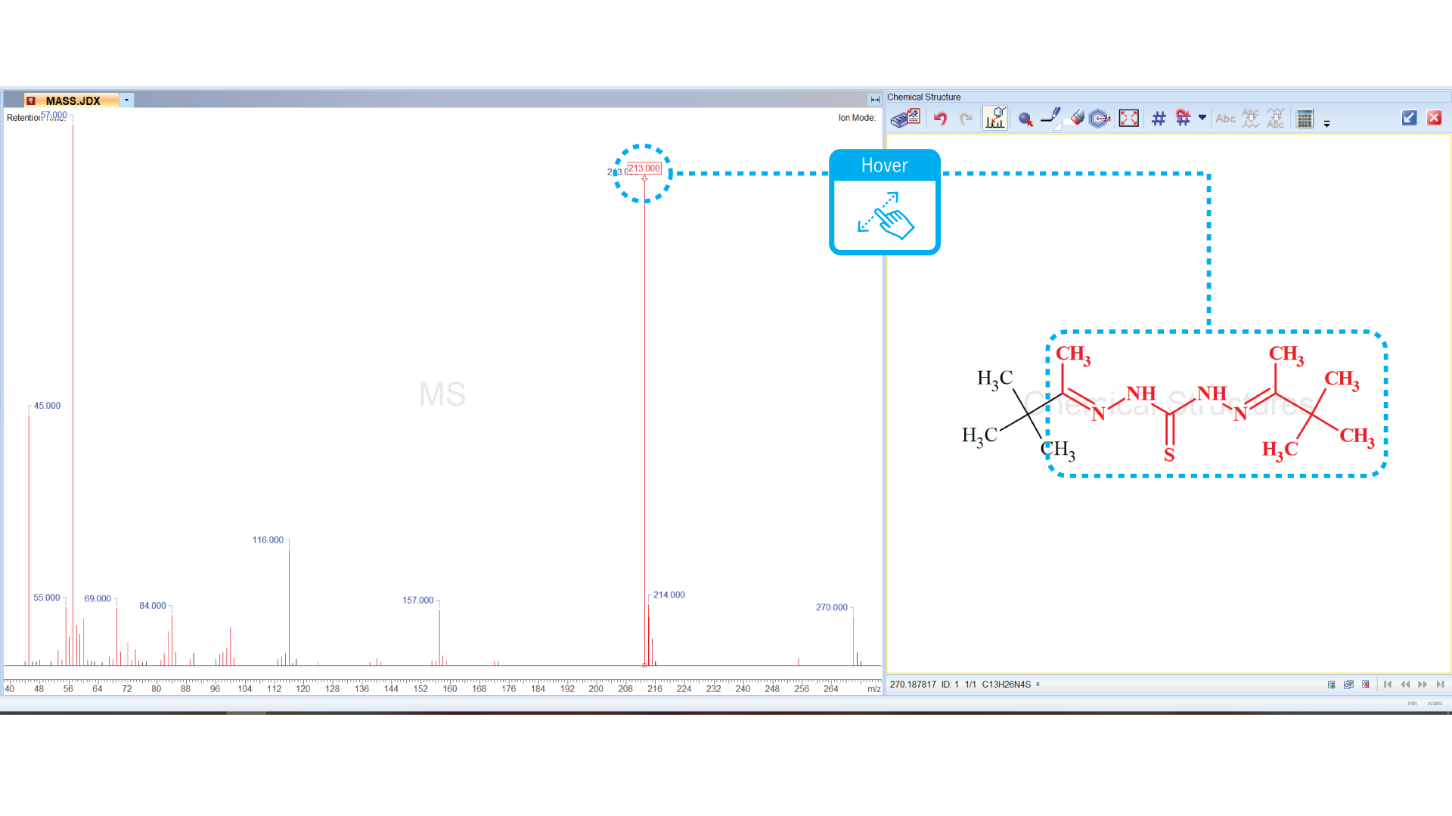Enable the edit mode checkmark icon
This screenshot has width=1452, height=816.
[x=1410, y=118]
